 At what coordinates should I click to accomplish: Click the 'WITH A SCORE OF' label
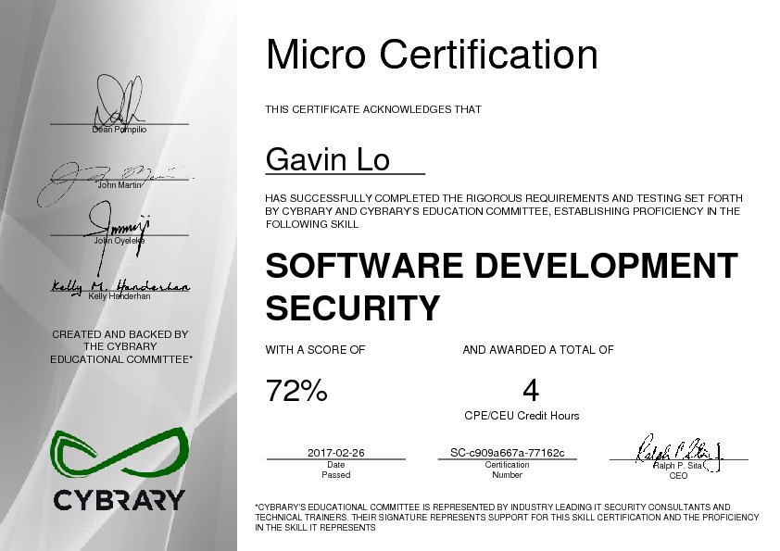[x=315, y=350]
